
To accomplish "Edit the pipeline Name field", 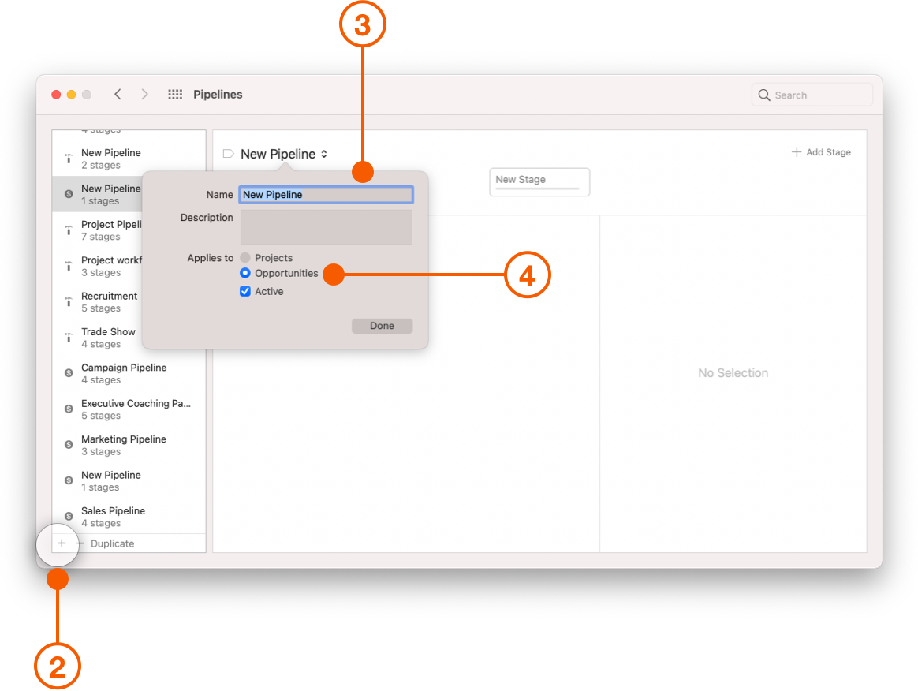I will [326, 194].
